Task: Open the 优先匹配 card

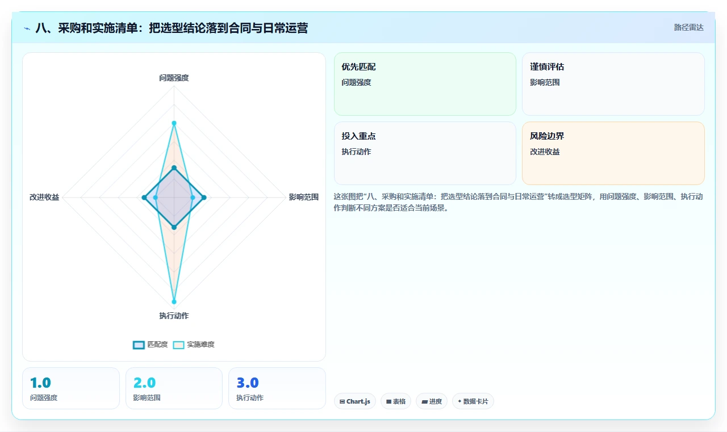Action: click(x=425, y=84)
